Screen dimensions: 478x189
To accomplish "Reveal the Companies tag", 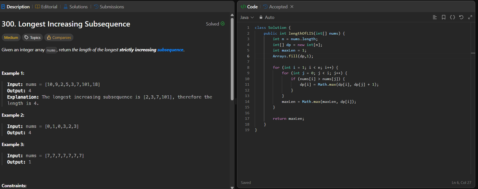I will click(59, 37).
